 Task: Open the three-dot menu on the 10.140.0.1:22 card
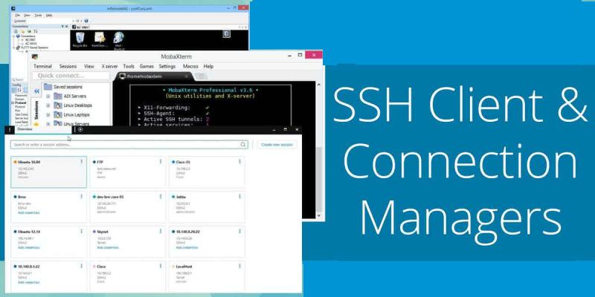[82, 267]
